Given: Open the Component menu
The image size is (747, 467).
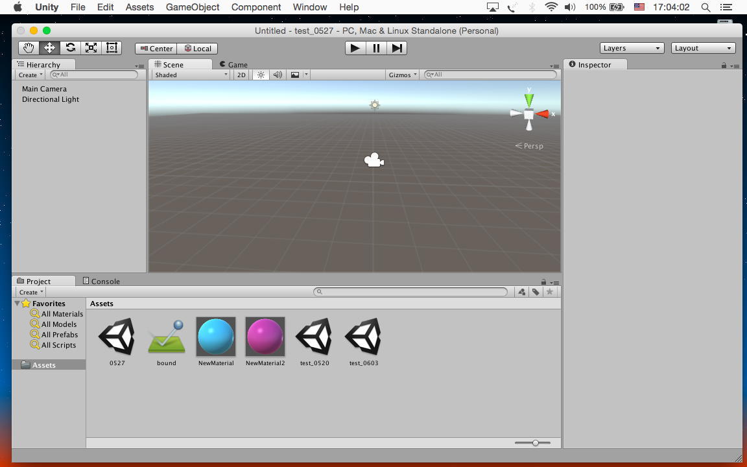Looking at the screenshot, I should point(256,7).
